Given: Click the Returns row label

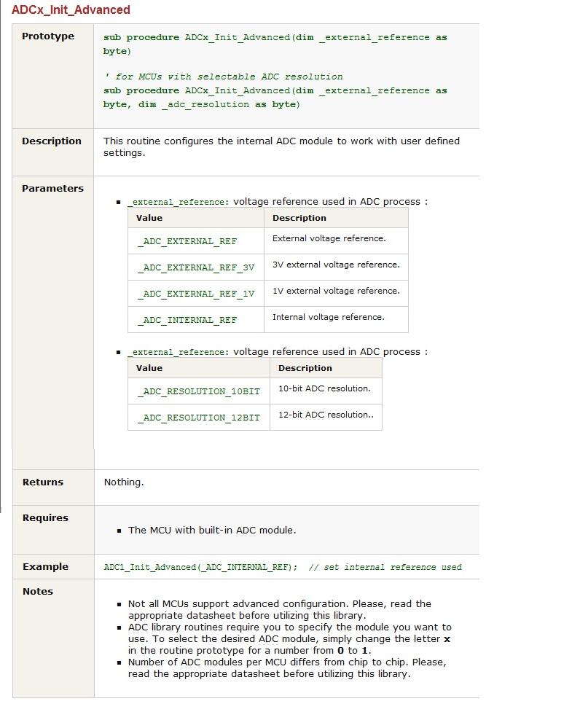Looking at the screenshot, I should [x=43, y=482].
